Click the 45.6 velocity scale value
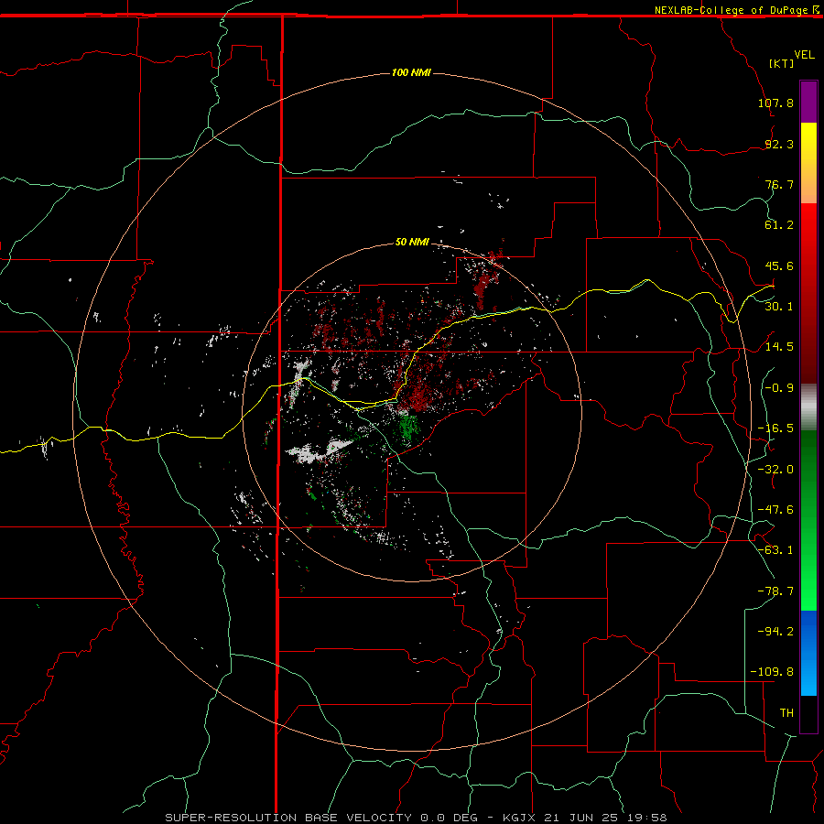This screenshot has height=824, width=824. (779, 266)
